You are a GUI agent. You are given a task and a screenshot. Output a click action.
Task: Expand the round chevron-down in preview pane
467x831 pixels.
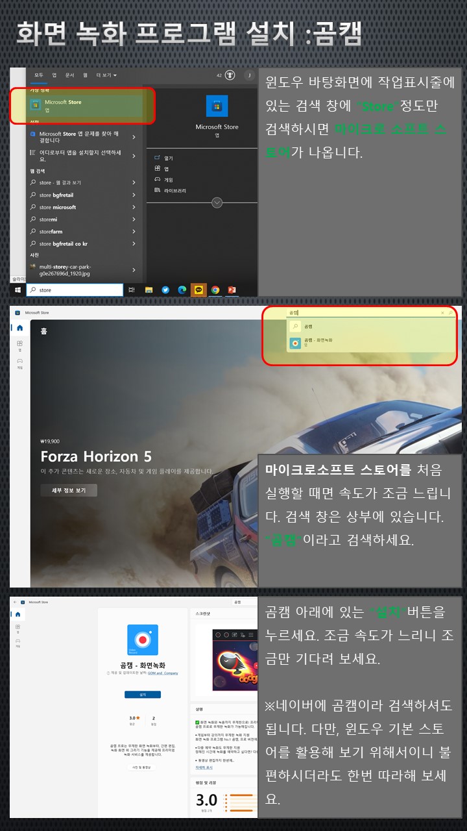pos(217,203)
